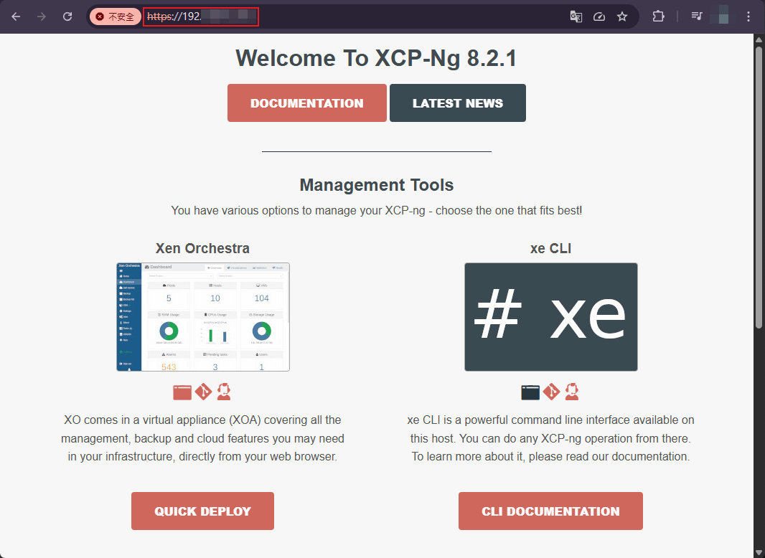This screenshot has height=558, width=765.
Task: Click the performance speedometer icon in address bar
Action: [599, 16]
